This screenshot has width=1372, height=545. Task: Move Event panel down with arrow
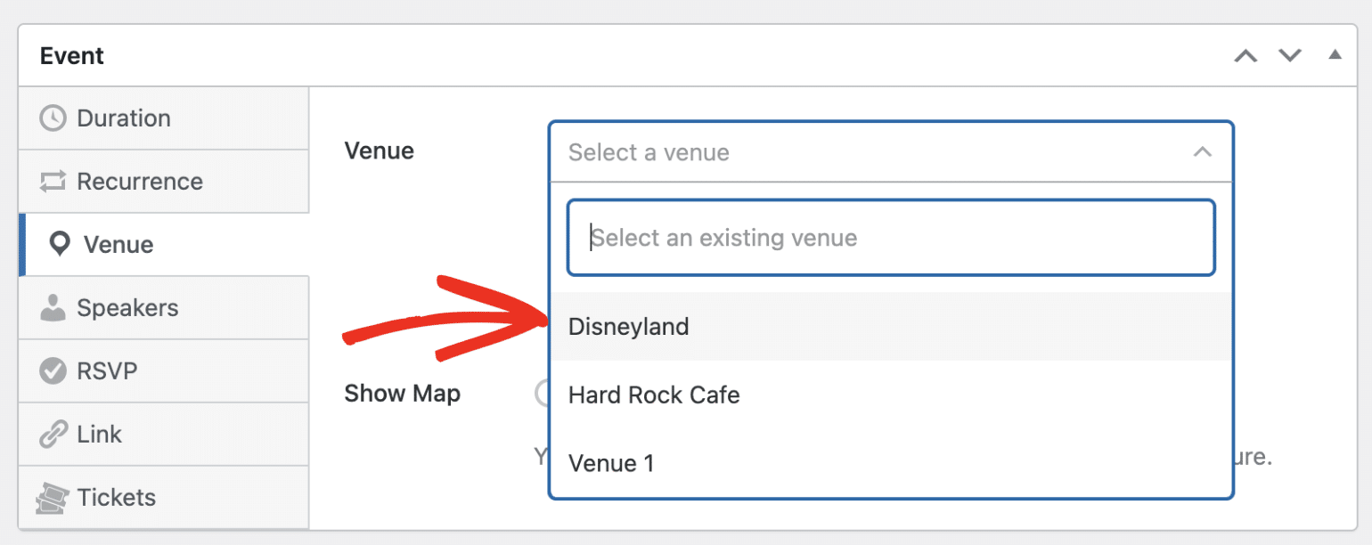(1290, 56)
